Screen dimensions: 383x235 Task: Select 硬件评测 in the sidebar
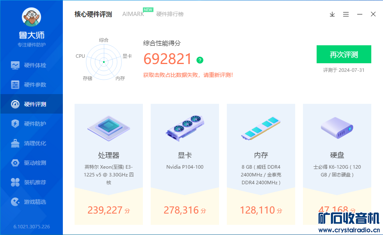click(31, 104)
